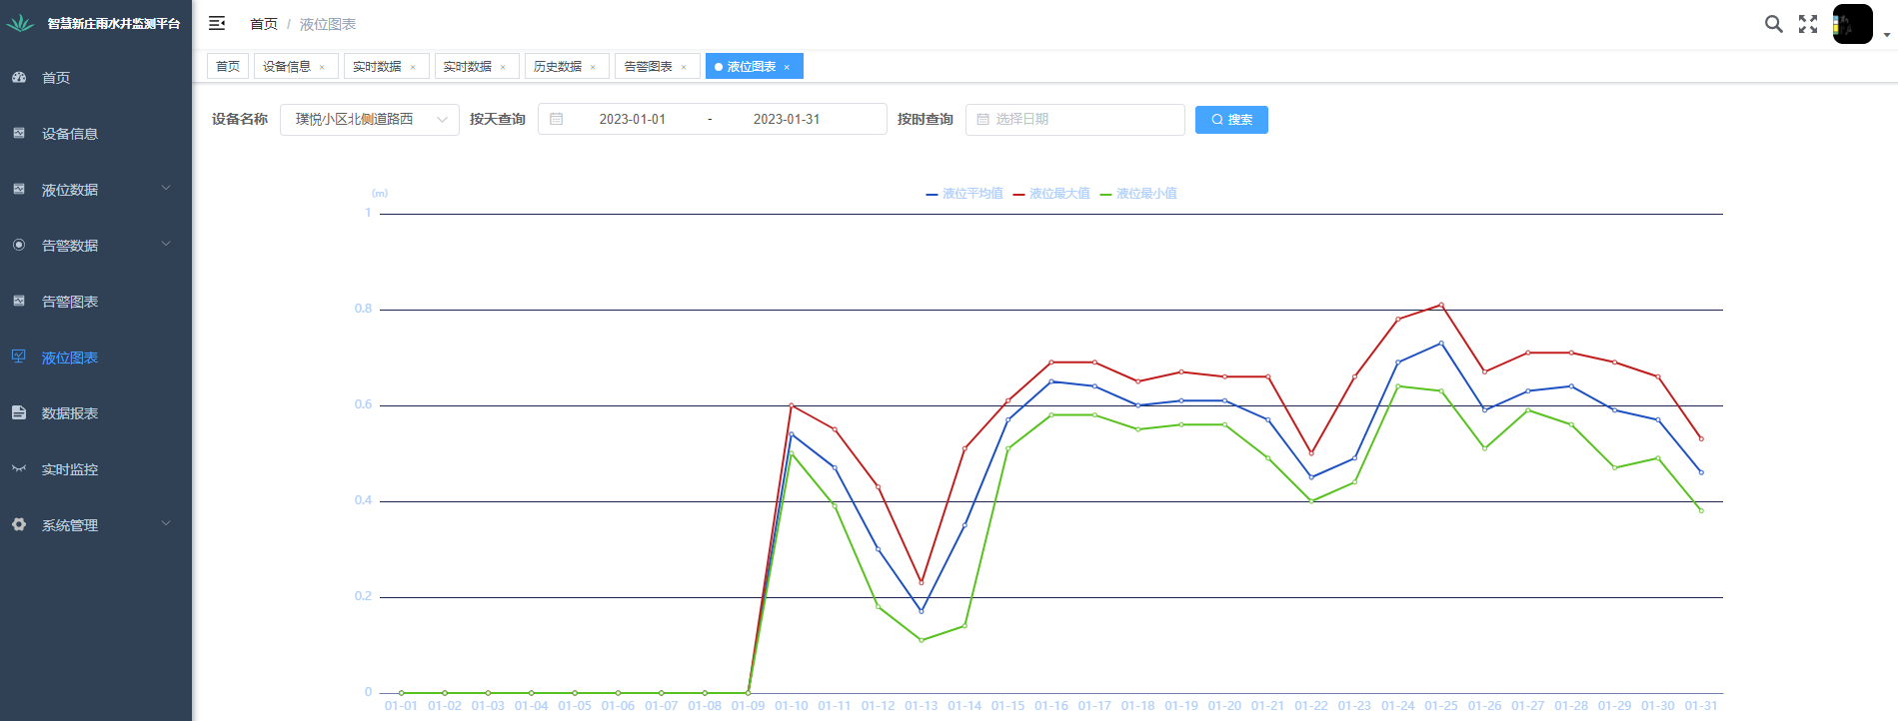
Task: Click the search magnifier icon in header
Action: (x=1773, y=24)
